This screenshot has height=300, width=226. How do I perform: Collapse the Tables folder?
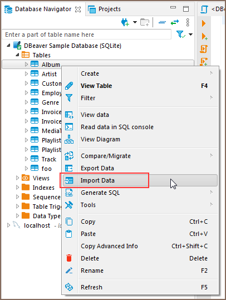(17, 55)
